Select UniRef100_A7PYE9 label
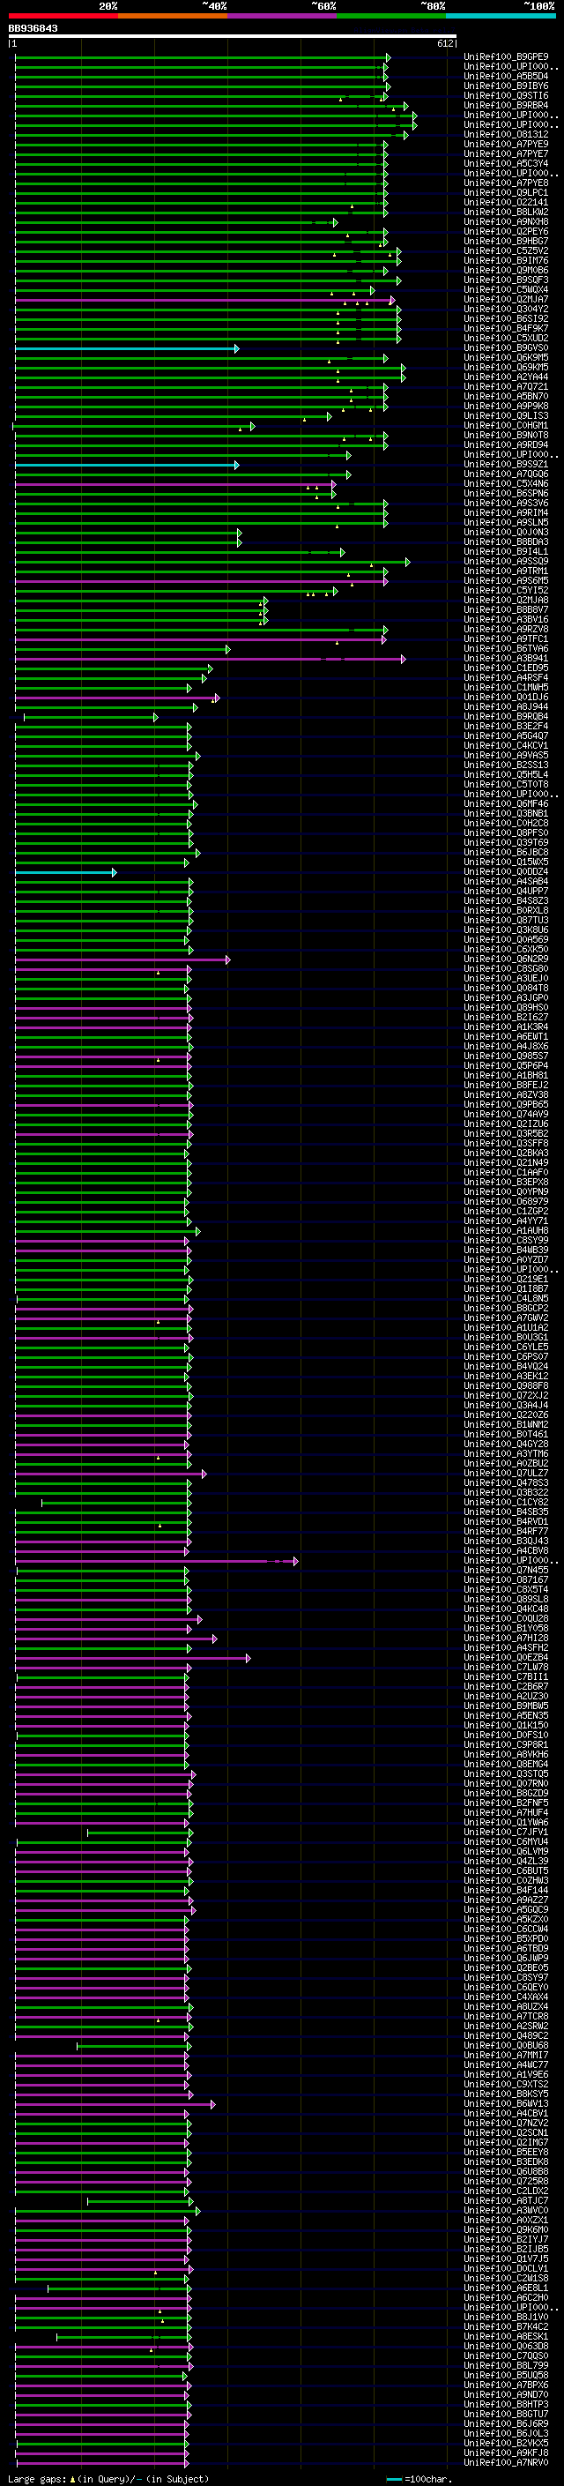This screenshot has width=564, height=2486. 506,144
